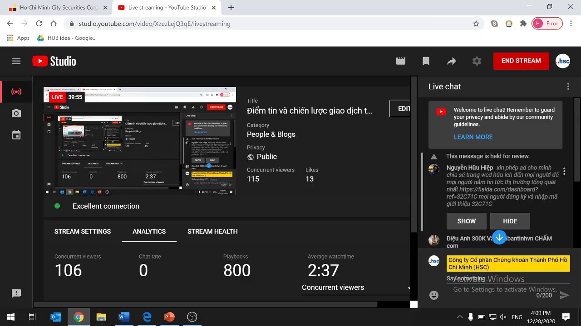Click Nguyễn Hữu Hiệp's chat avatar
The image size is (581, 326).
point(434,169)
